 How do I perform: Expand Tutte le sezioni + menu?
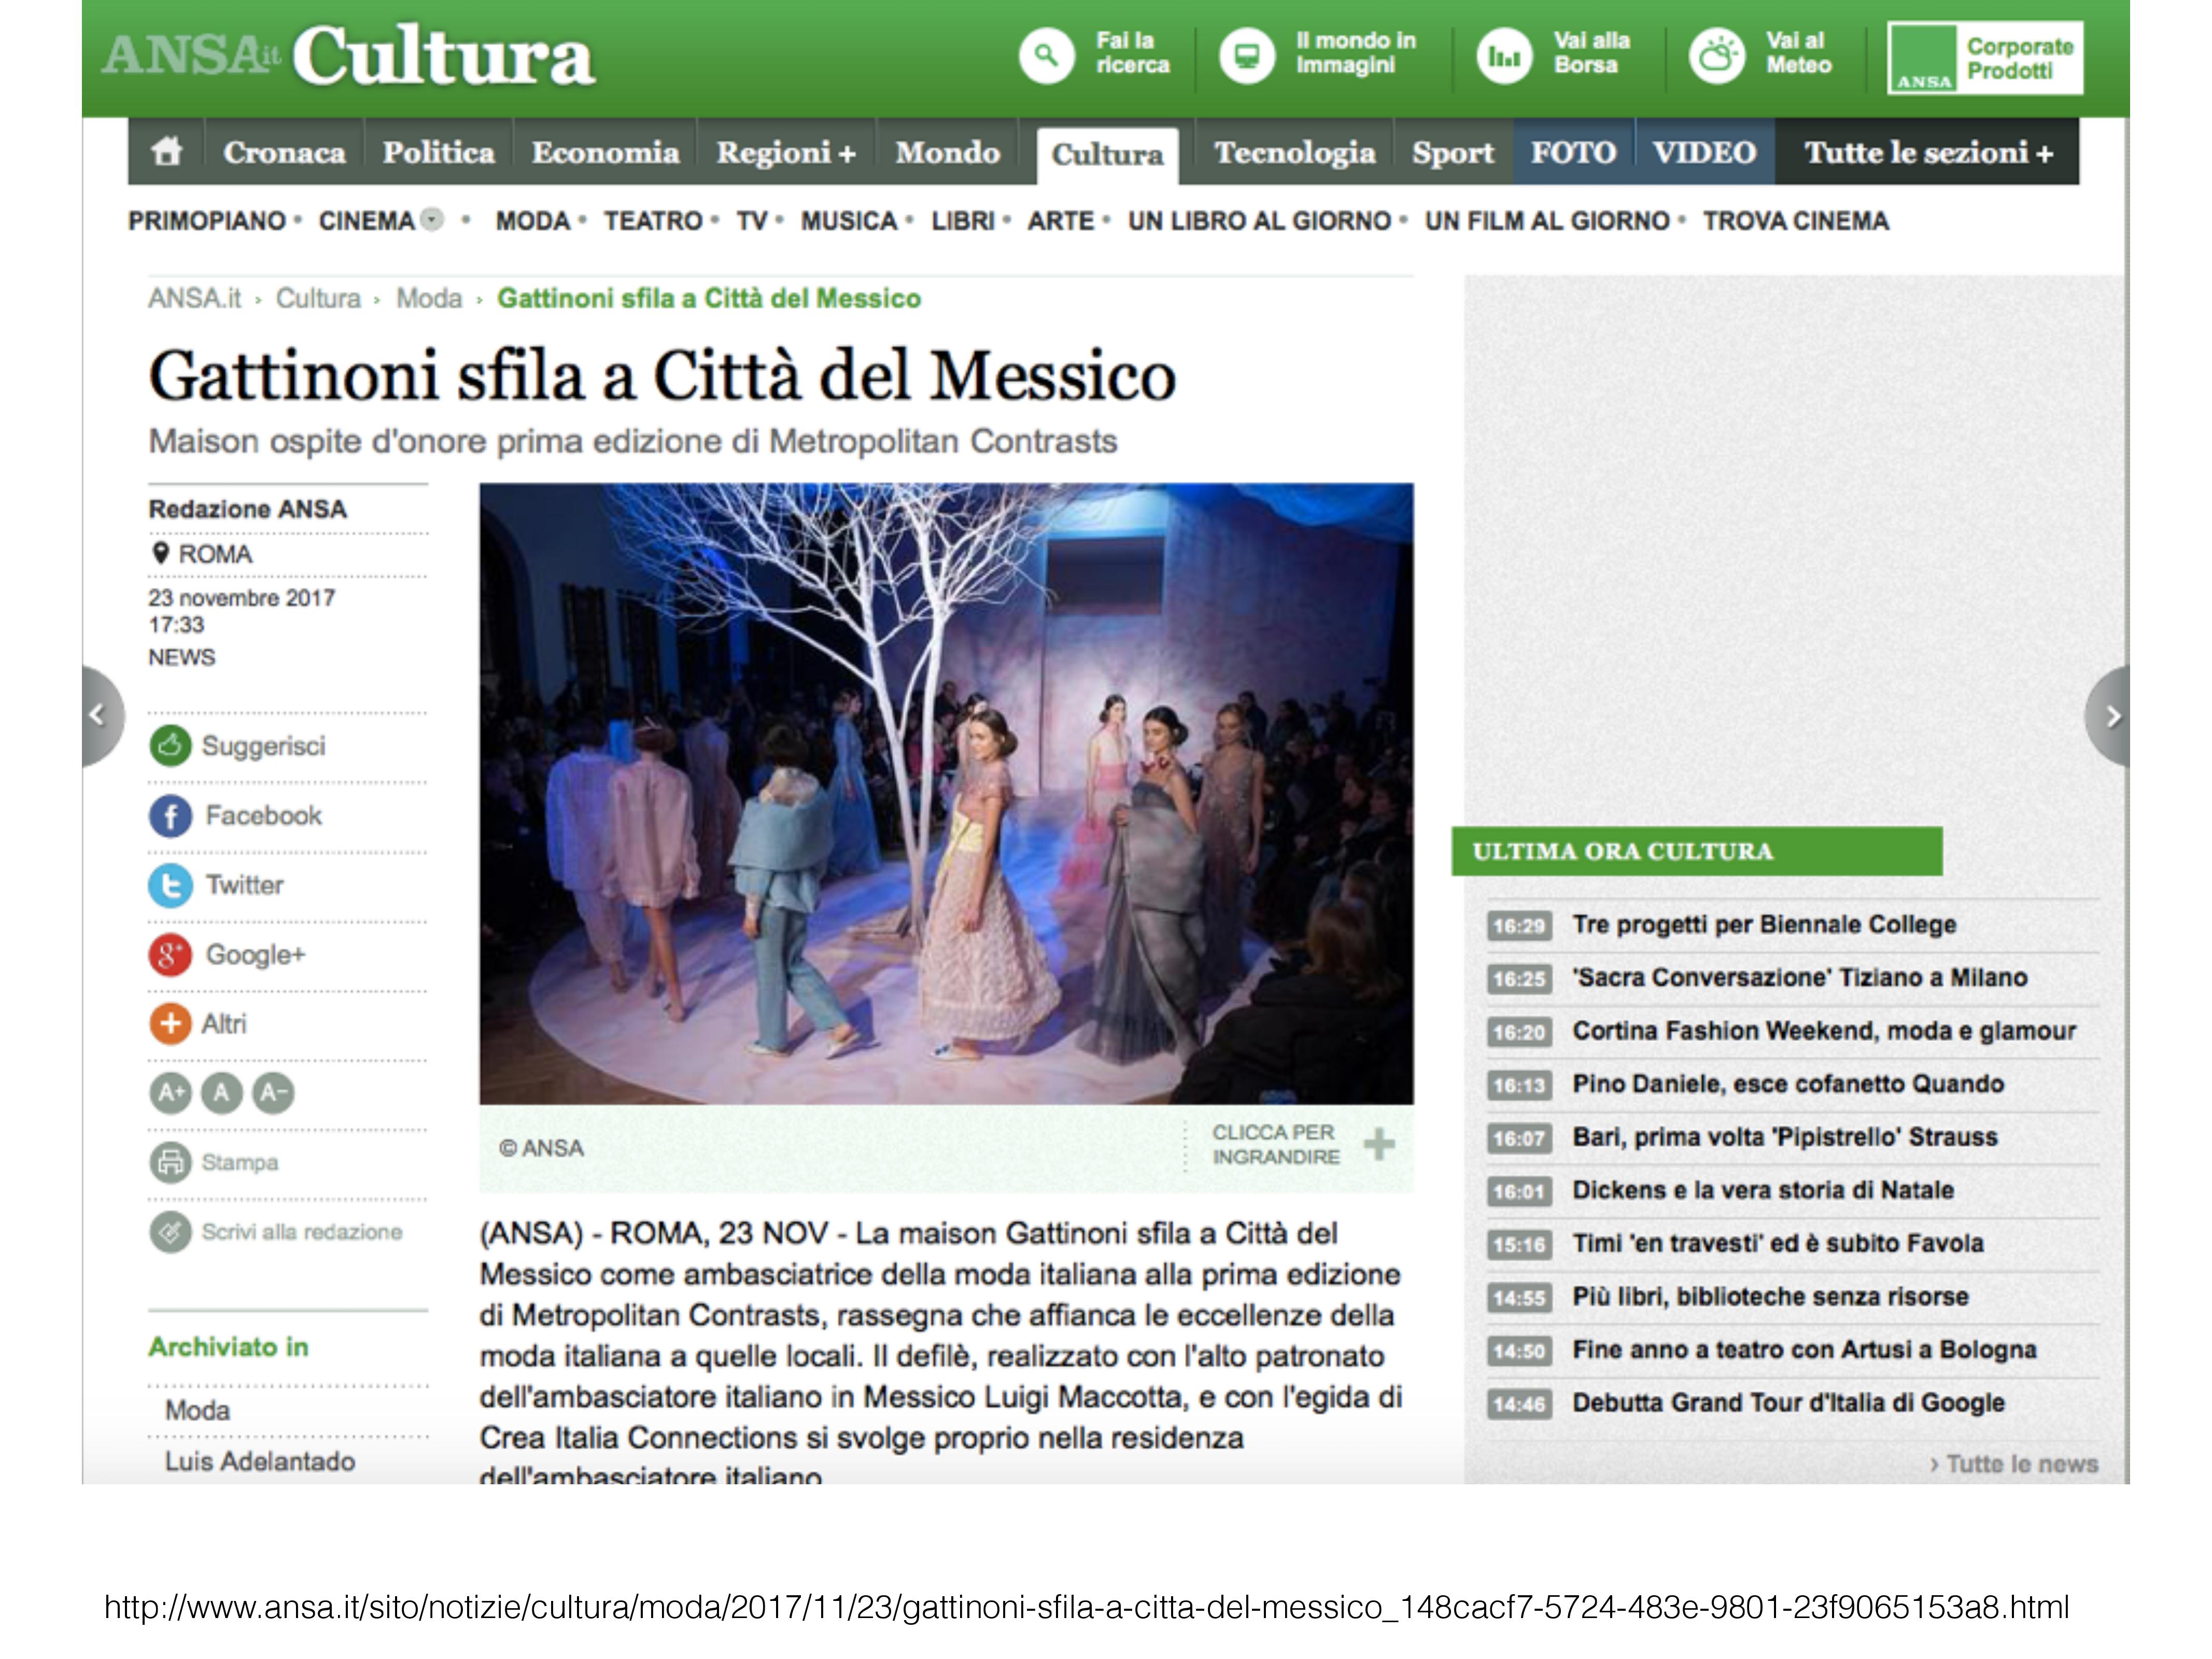click(x=1928, y=152)
